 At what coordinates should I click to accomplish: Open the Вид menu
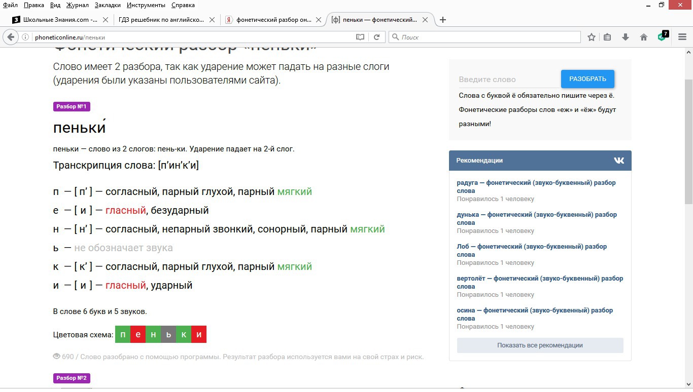55,5
